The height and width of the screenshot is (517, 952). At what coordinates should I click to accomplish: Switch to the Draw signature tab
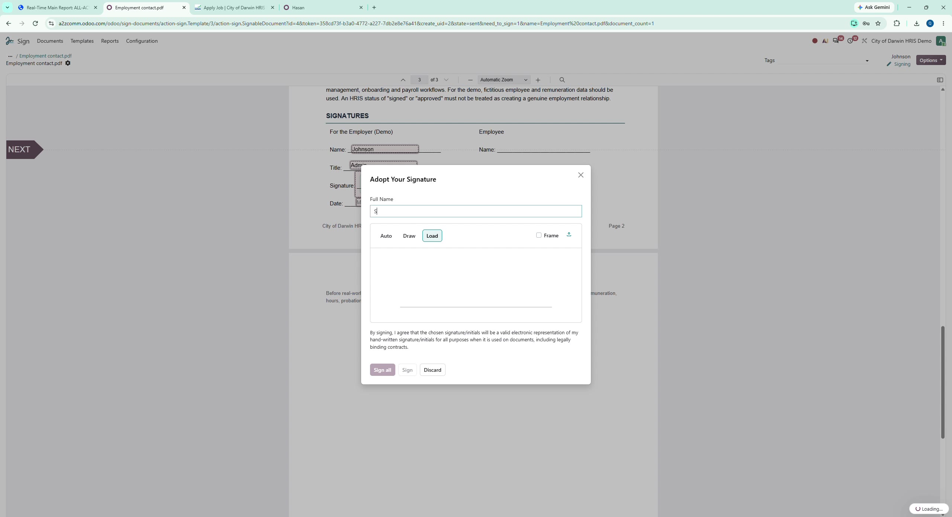(x=409, y=236)
